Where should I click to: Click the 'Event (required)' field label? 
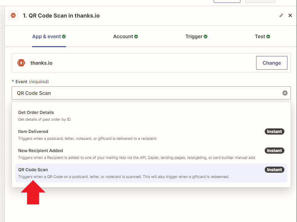tap(30, 82)
